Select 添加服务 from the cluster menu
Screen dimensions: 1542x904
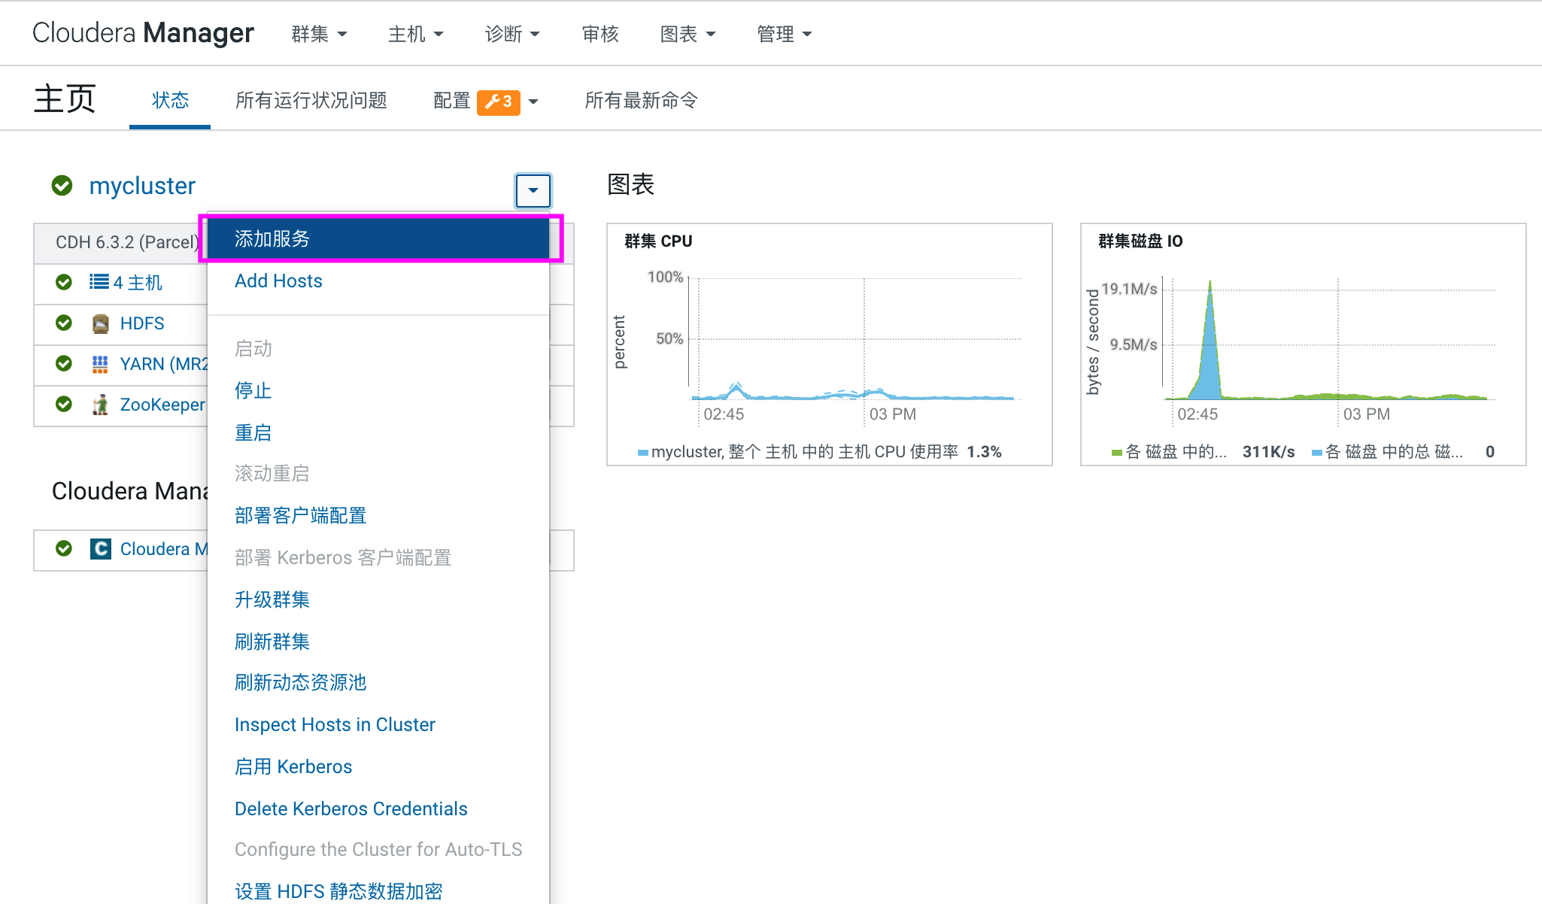[x=272, y=239]
